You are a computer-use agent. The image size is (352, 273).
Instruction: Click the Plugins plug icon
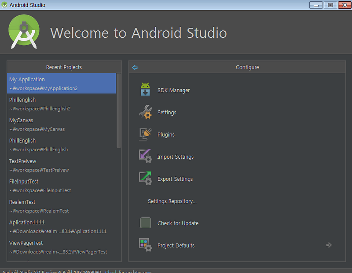point(145,134)
